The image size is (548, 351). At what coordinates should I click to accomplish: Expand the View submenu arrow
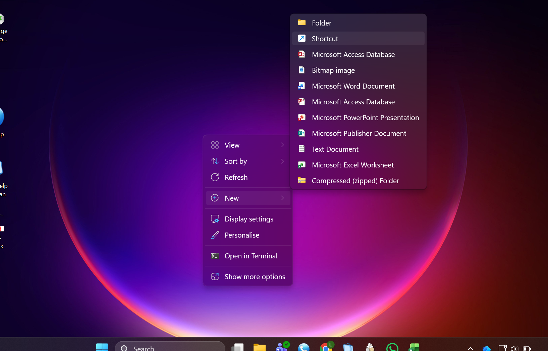coord(282,145)
